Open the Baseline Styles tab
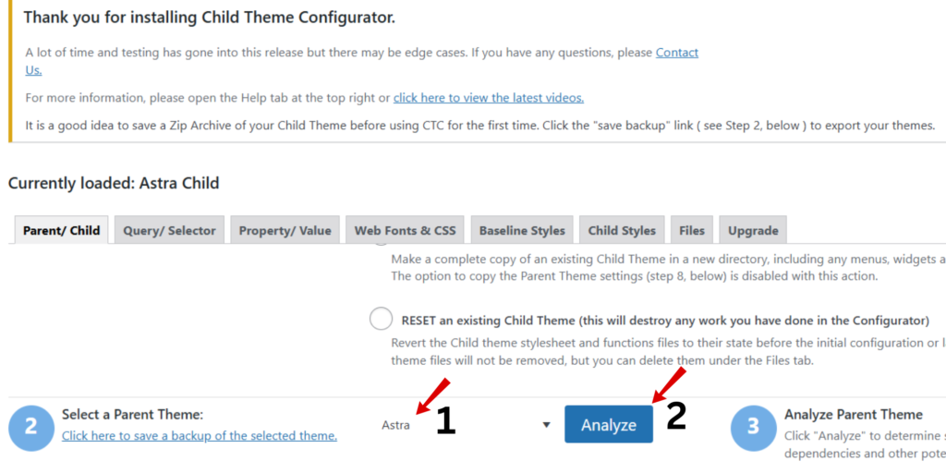The image size is (946, 473). coord(522,230)
